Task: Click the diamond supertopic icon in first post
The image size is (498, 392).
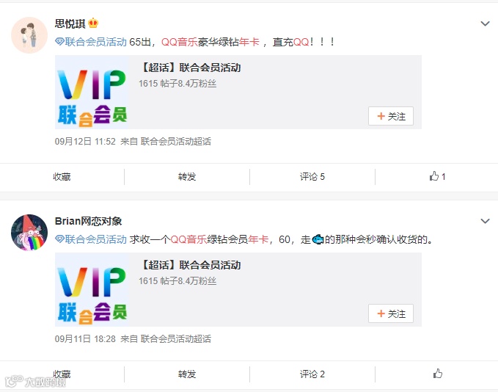Action: pos(59,42)
